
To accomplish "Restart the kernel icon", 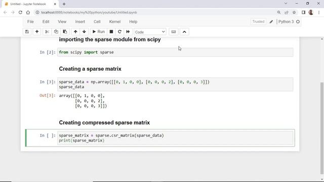I will (x=119, y=32).
